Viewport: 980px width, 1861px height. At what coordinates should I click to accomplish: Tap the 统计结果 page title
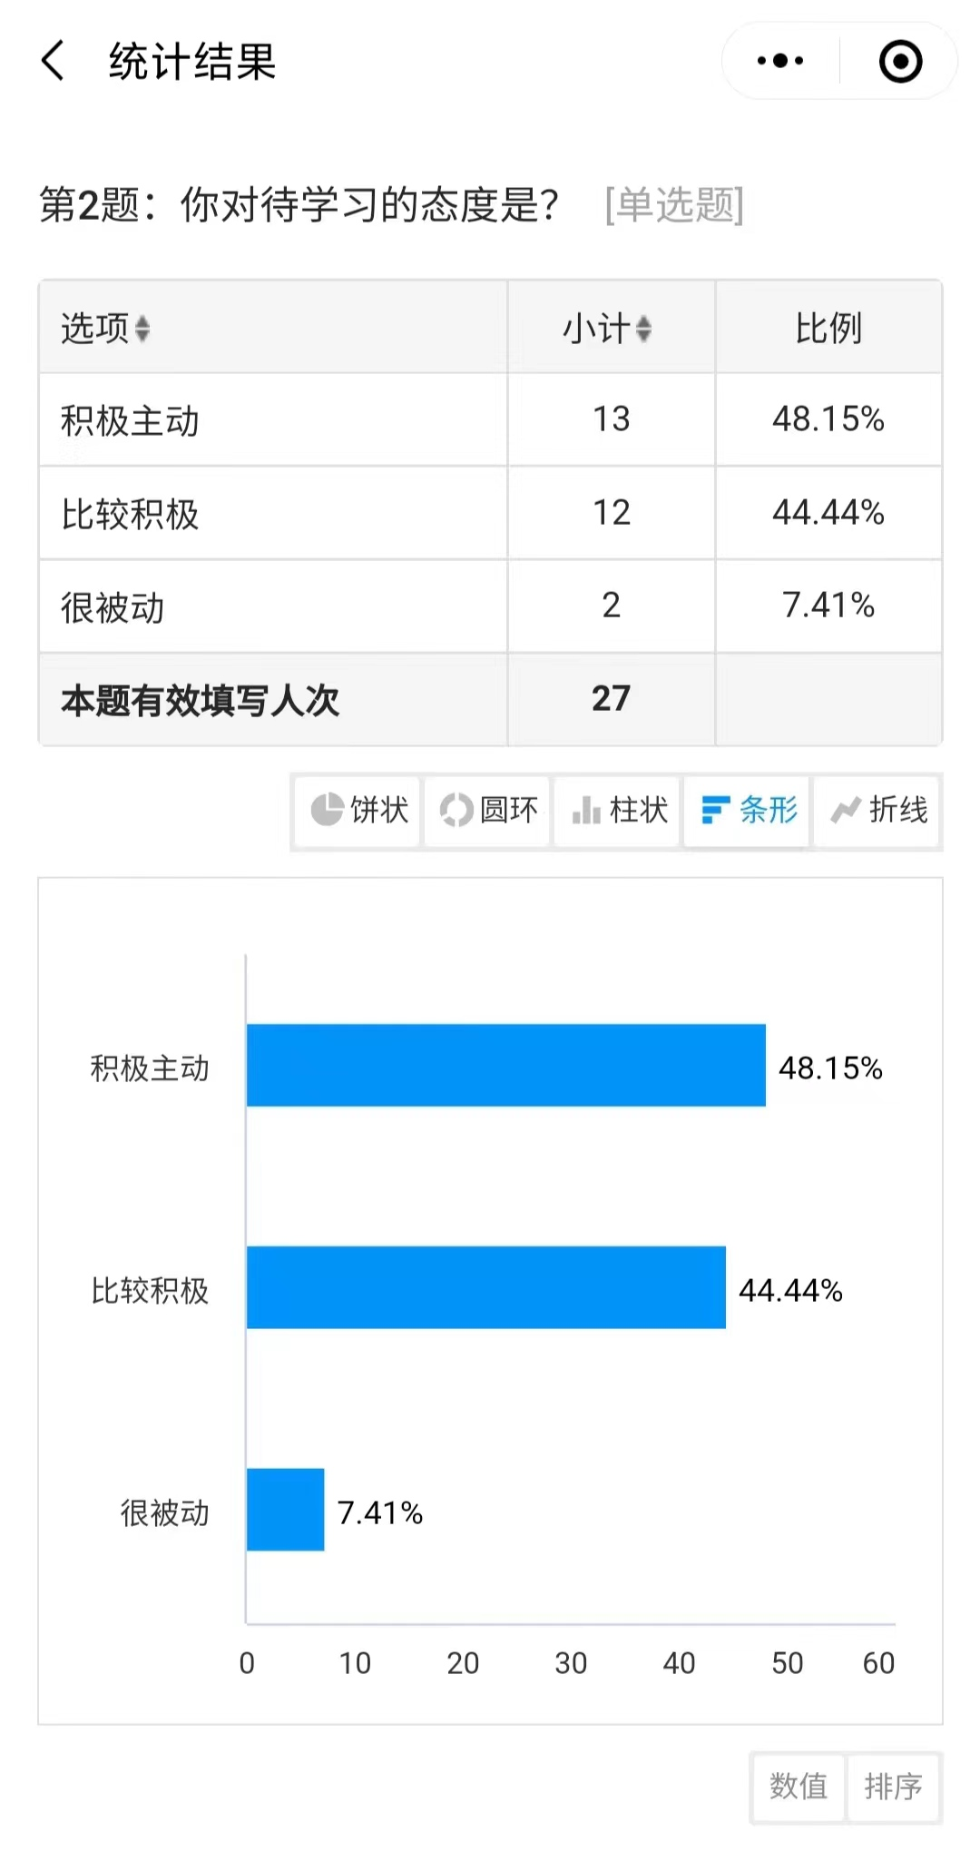192,62
